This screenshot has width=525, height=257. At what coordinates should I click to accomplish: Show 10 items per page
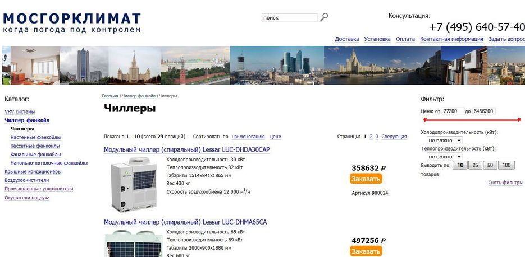(460, 165)
